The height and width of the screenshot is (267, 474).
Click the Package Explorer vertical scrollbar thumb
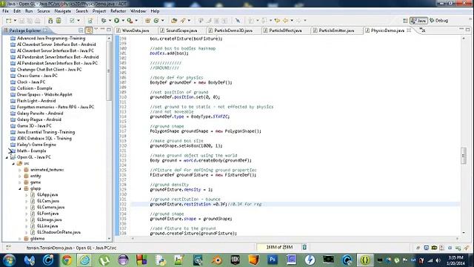(109, 71)
